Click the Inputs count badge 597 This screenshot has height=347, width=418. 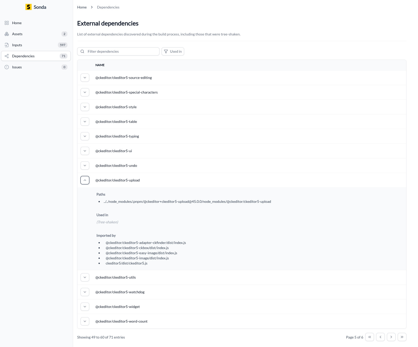(x=63, y=45)
